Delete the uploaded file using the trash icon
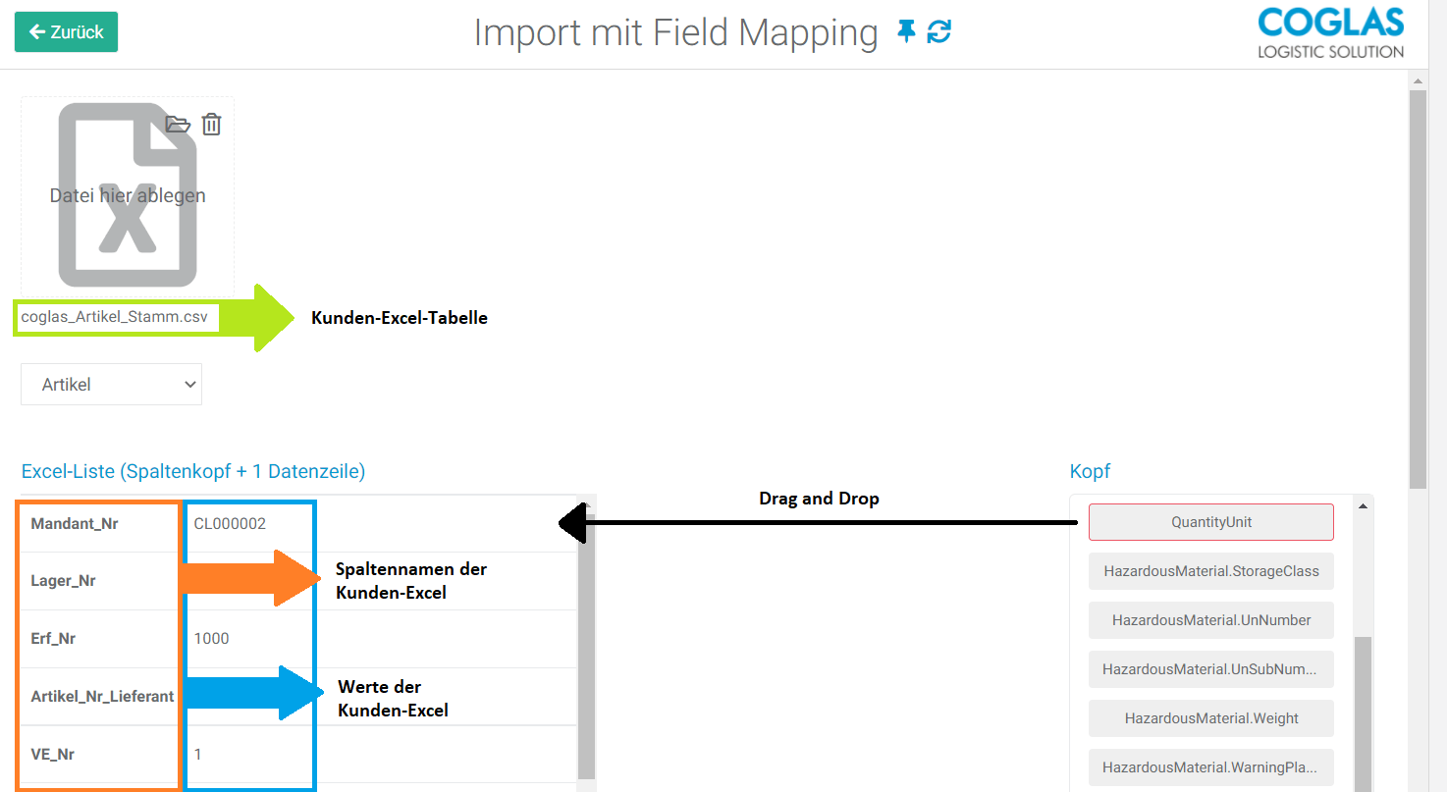The width and height of the screenshot is (1447, 792). [x=210, y=124]
